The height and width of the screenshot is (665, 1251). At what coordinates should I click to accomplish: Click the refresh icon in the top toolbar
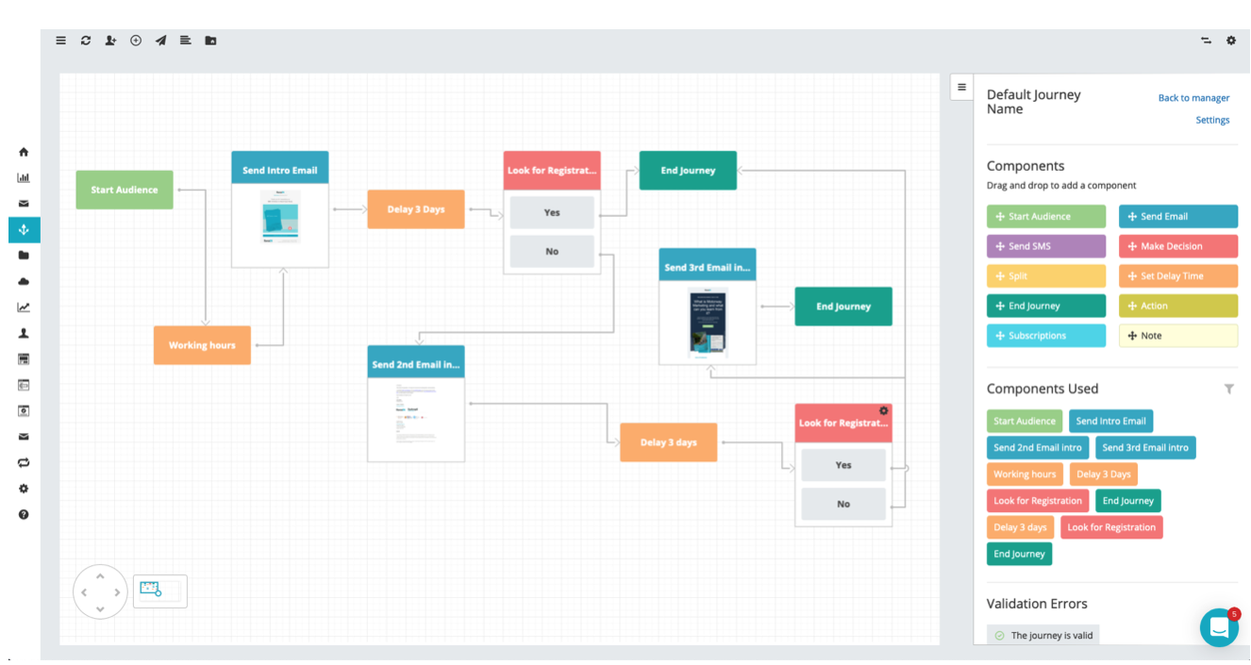86,41
